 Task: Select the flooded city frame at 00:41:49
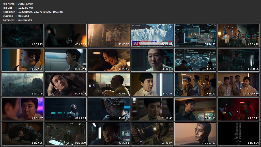pyautogui.click(x=22, y=85)
